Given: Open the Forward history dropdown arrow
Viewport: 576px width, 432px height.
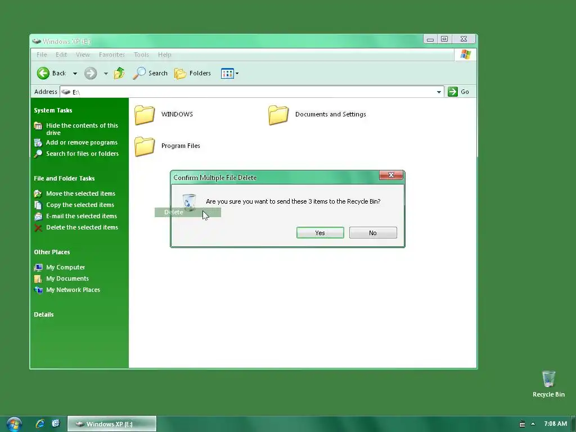Looking at the screenshot, I should click(106, 74).
